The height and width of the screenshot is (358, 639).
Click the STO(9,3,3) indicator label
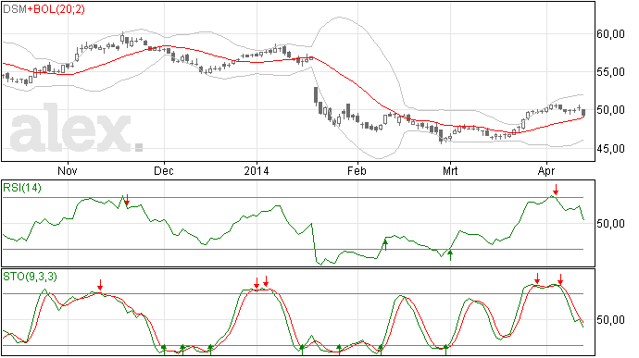click(x=30, y=277)
